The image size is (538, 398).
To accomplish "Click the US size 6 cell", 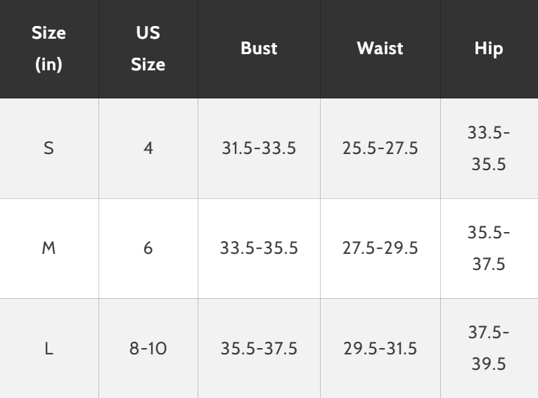I will pos(148,248).
